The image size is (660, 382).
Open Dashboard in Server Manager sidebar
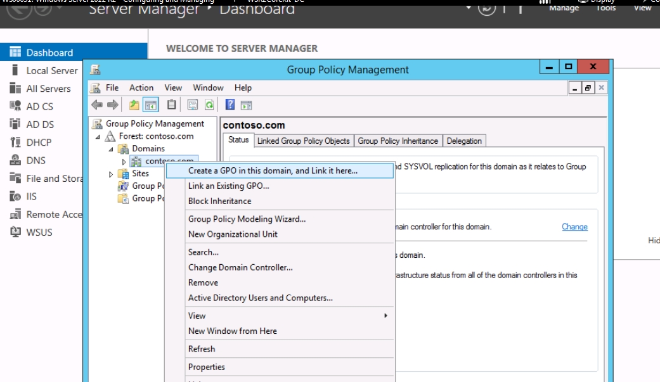click(x=74, y=52)
